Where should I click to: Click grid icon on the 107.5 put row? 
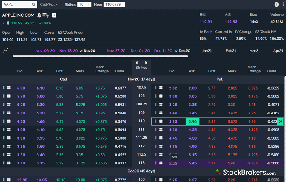click(x=161, y=88)
